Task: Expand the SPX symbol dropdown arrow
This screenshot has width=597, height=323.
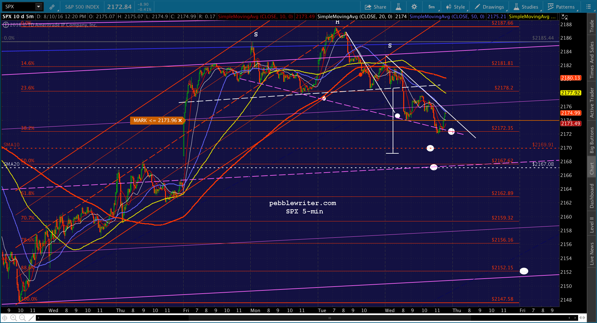Action: tap(39, 7)
